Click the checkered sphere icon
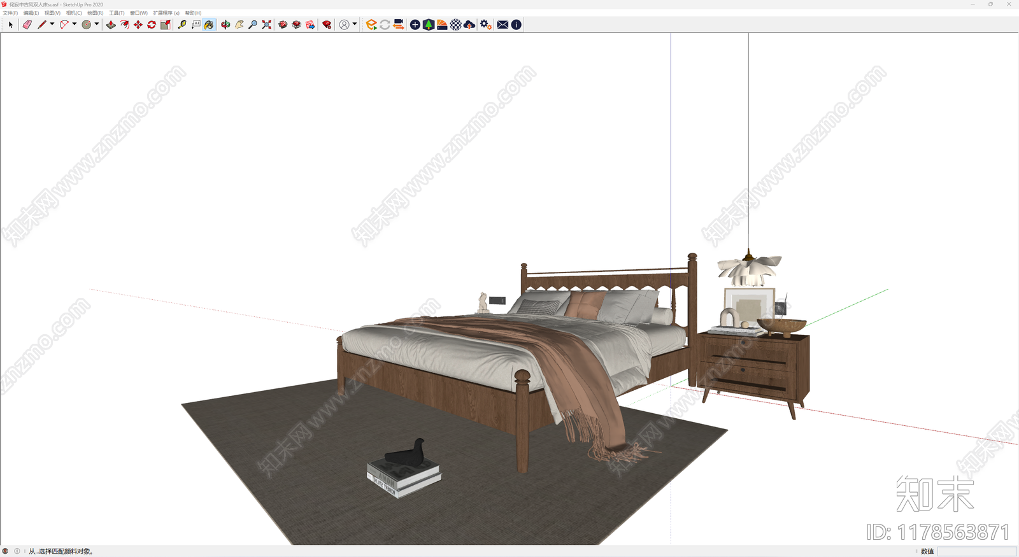This screenshot has height=557, width=1019. coord(456,25)
